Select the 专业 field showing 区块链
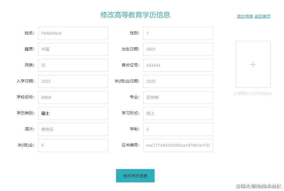Viewport: 284px width, 191px height. pyautogui.click(x=178, y=97)
